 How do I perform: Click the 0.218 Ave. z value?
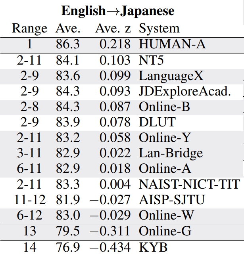115,44
